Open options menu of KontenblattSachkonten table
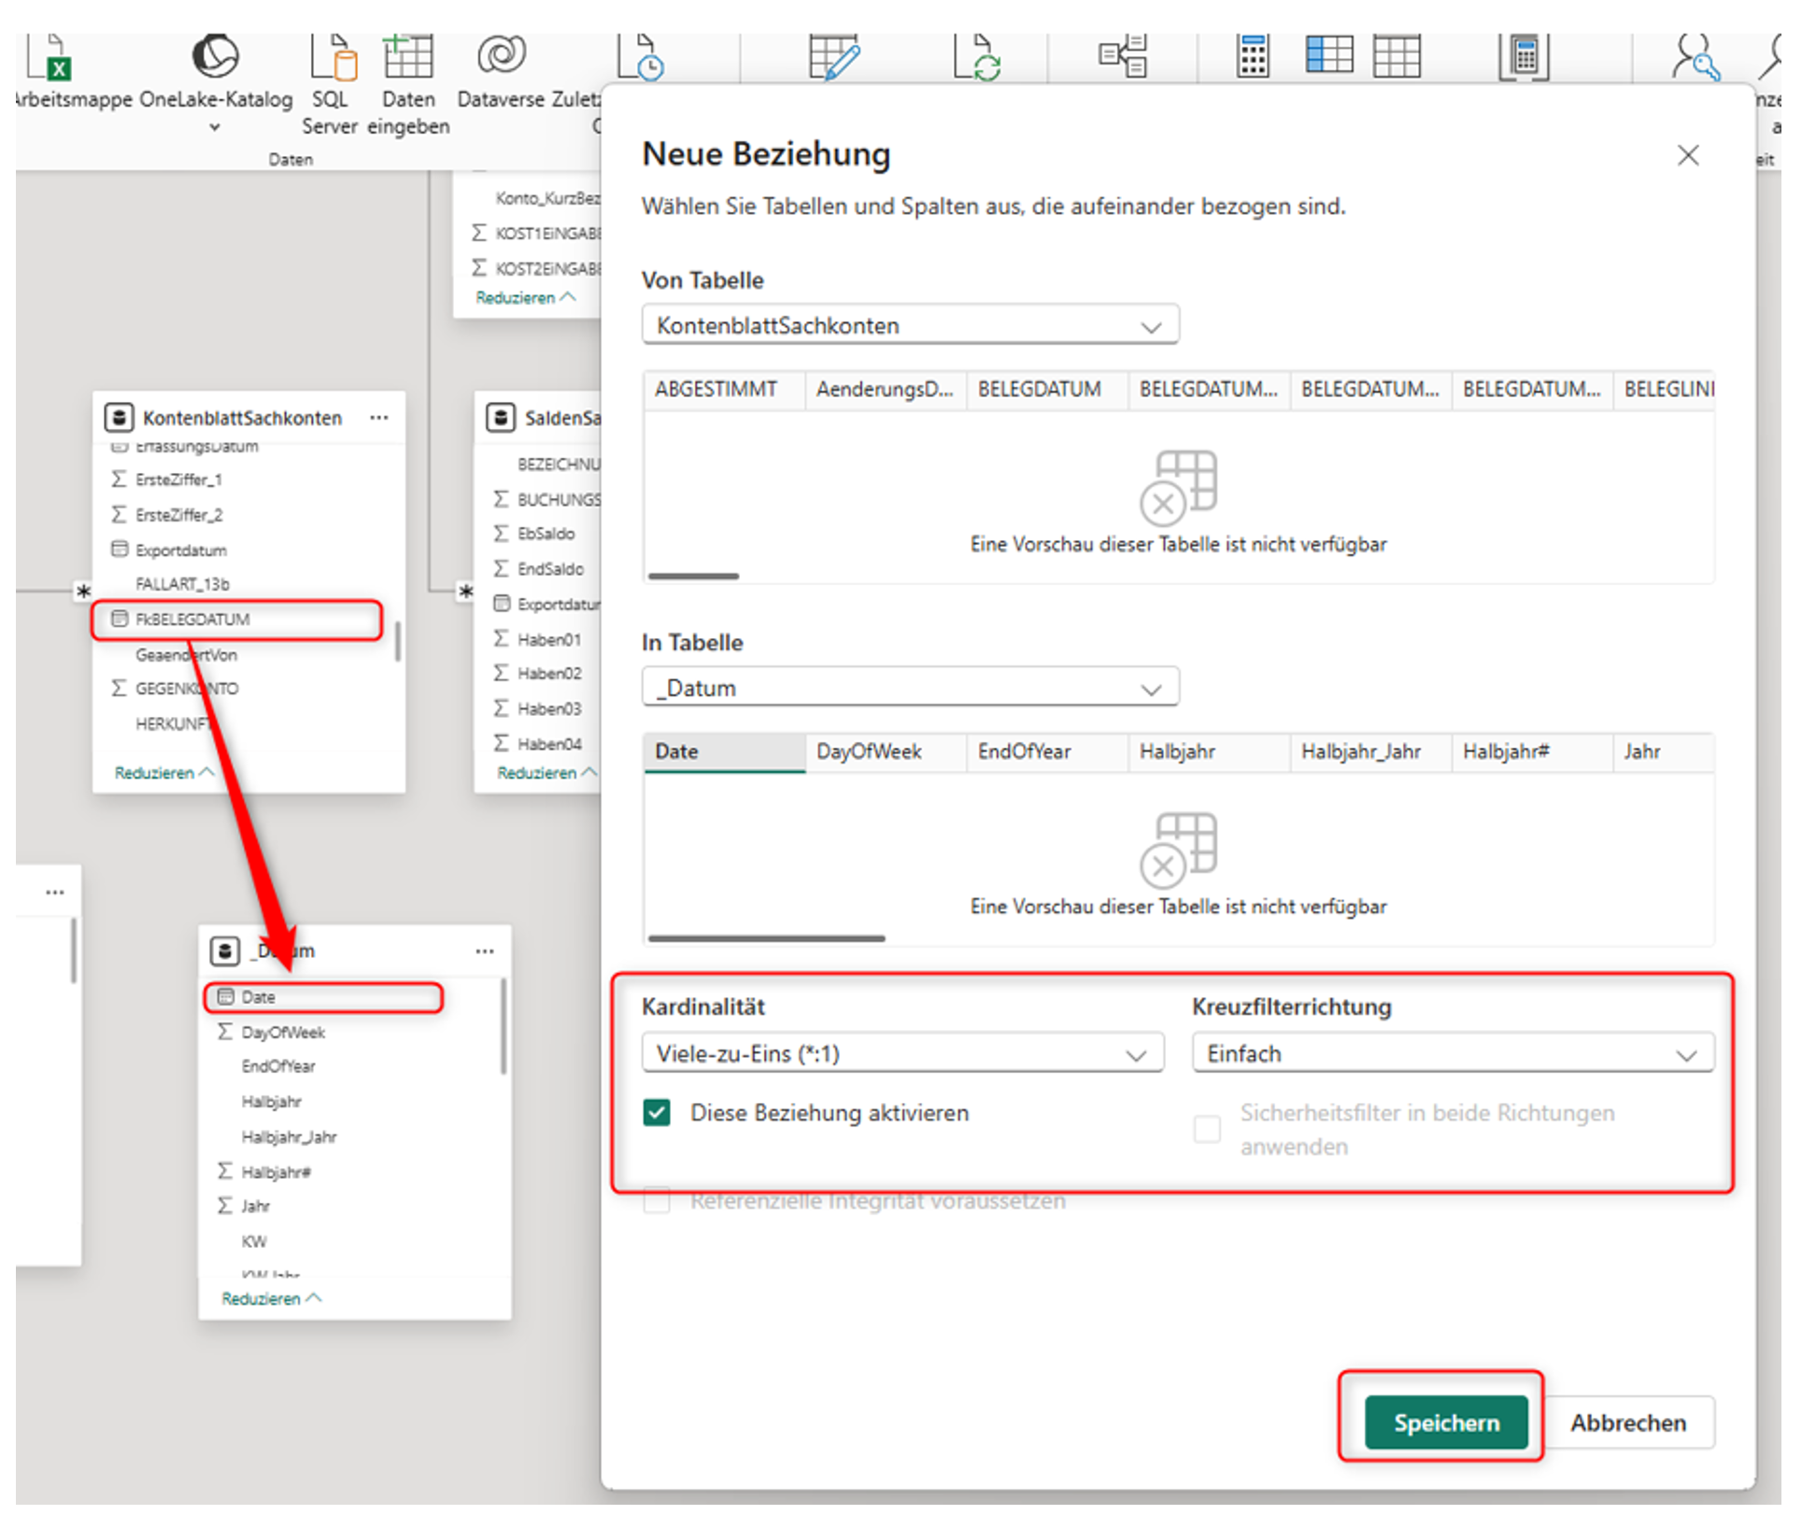This screenshot has height=1515, width=1802. coord(378,418)
